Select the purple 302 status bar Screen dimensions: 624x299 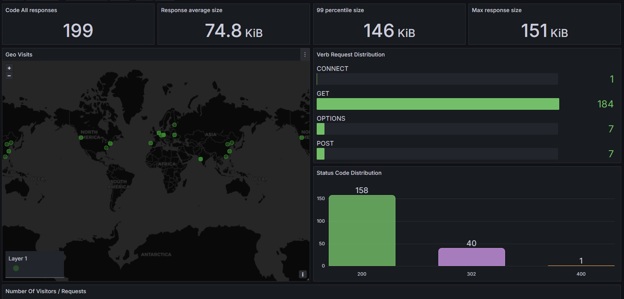pos(472,257)
